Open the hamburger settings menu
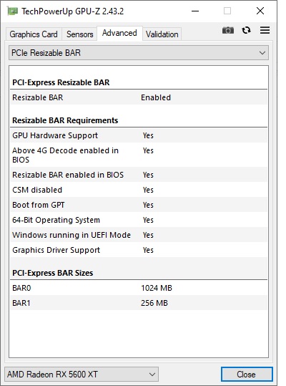286x386 pixels. click(x=265, y=30)
